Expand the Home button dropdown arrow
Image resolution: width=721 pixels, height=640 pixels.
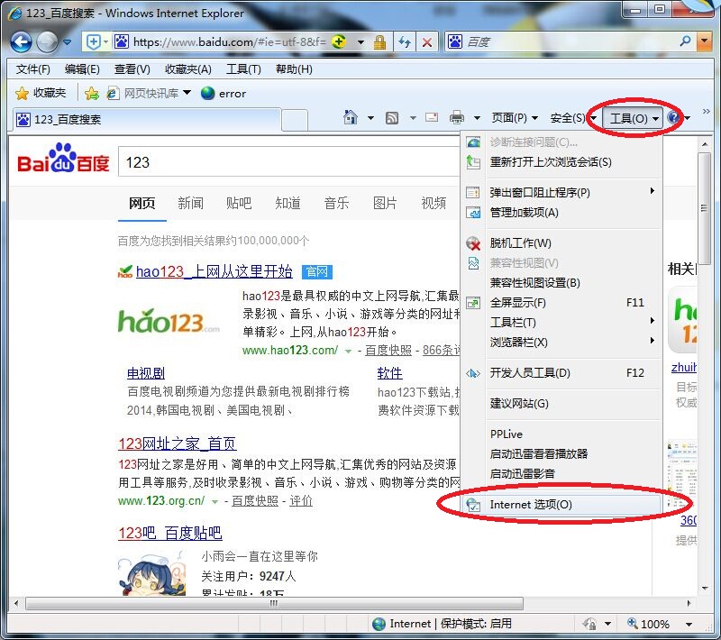[x=370, y=118]
